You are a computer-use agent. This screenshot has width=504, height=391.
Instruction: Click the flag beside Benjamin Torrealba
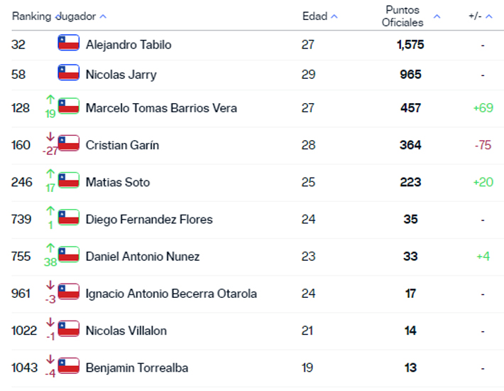pos(68,365)
